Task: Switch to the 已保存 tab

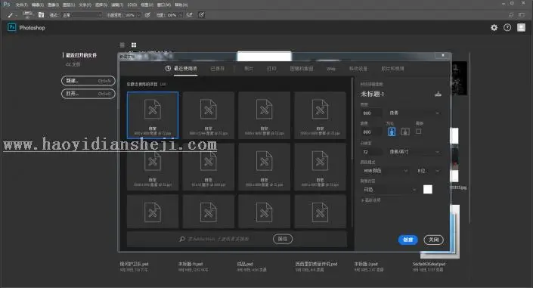Action: coord(218,69)
